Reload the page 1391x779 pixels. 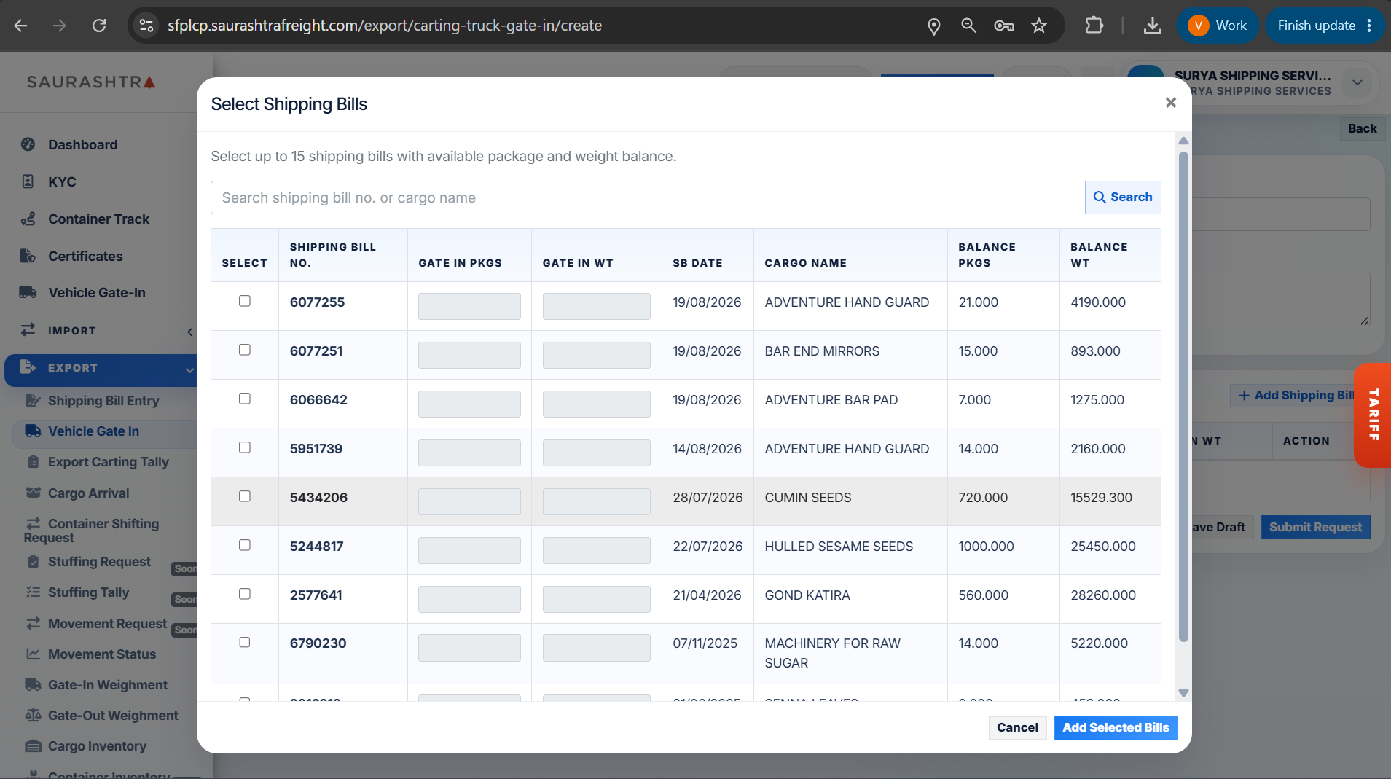[x=99, y=26]
